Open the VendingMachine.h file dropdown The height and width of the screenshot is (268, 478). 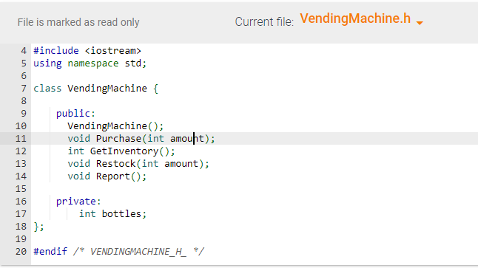tap(361, 19)
